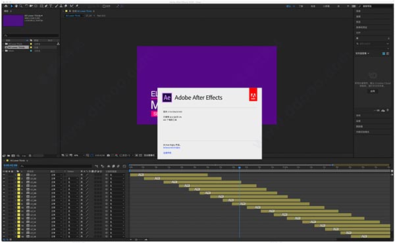Screen dimensions: 395x243
Task: Toggle the shy switch for layer 15
Action: [82, 226]
